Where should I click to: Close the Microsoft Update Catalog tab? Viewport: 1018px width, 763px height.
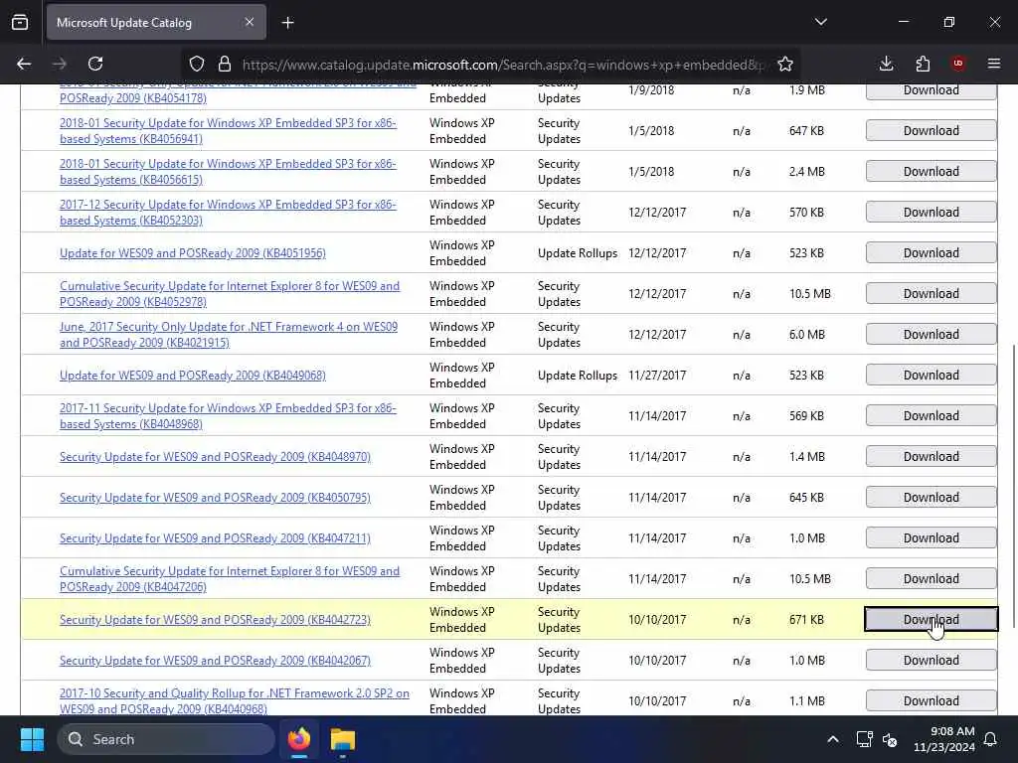250,22
